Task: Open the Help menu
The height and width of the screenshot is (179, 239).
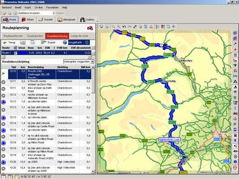Action: coord(64,7)
